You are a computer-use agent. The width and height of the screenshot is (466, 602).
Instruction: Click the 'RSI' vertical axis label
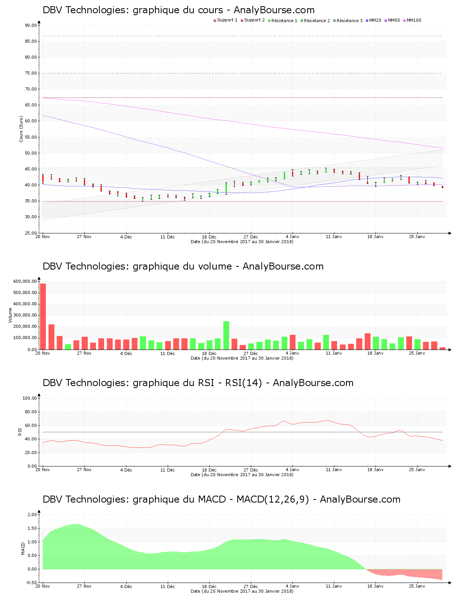pyautogui.click(x=20, y=432)
